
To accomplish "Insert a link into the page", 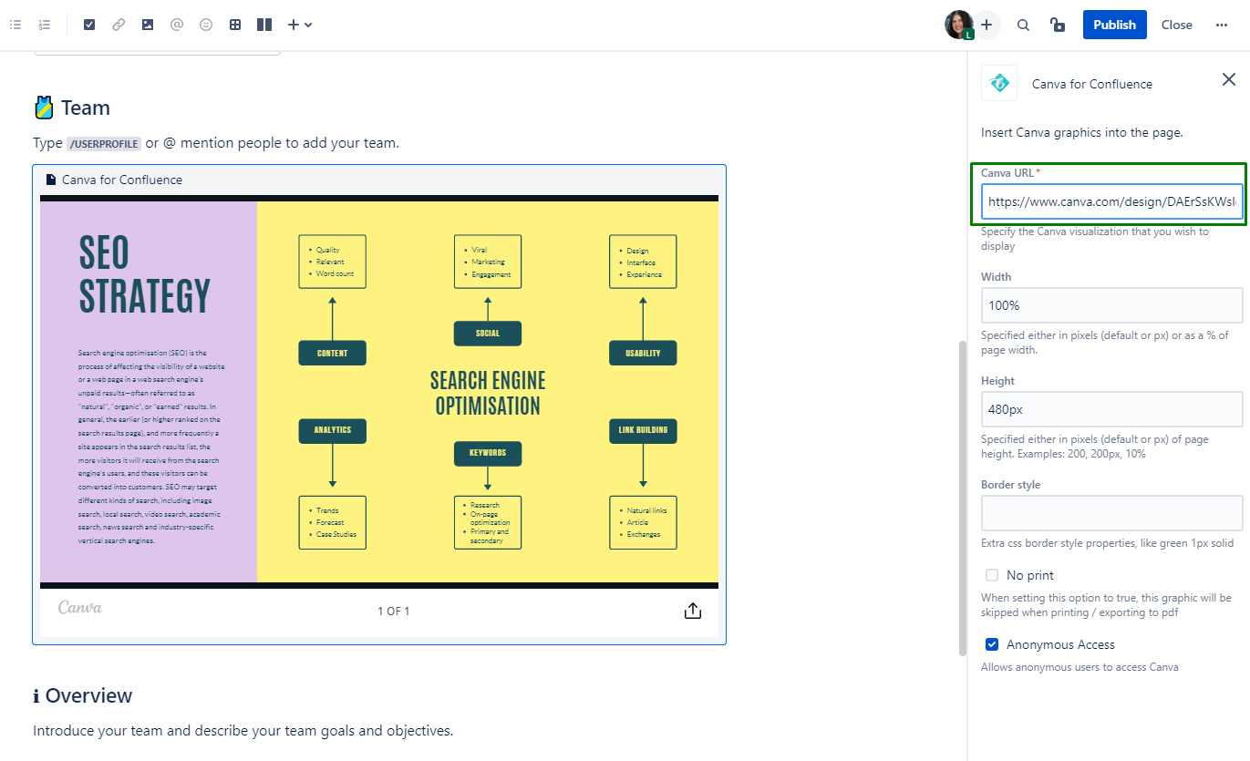I will pos(118,25).
